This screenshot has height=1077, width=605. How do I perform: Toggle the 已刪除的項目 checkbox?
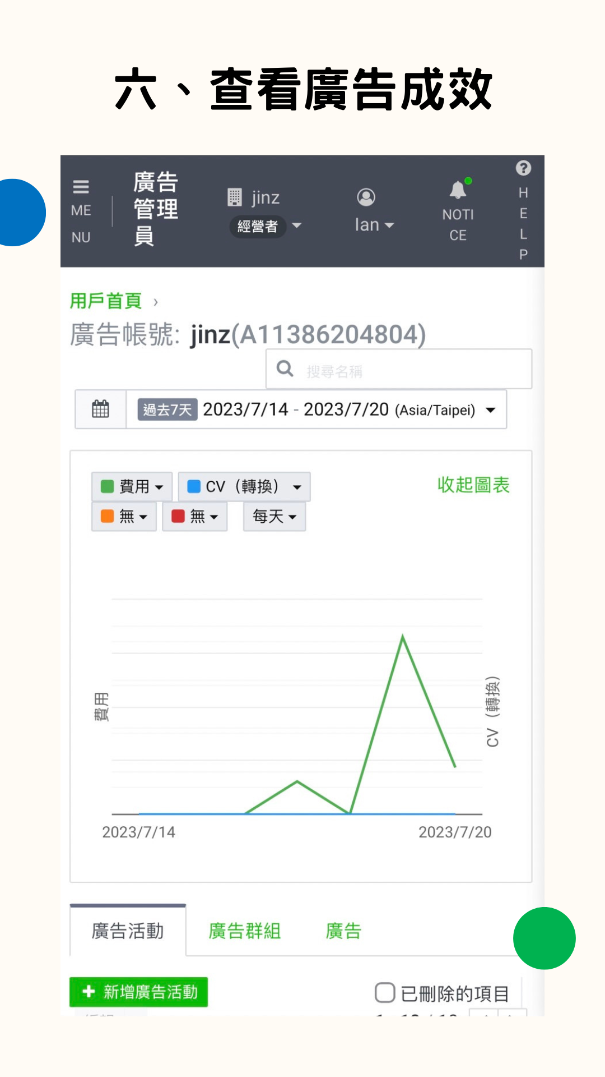pos(385,992)
